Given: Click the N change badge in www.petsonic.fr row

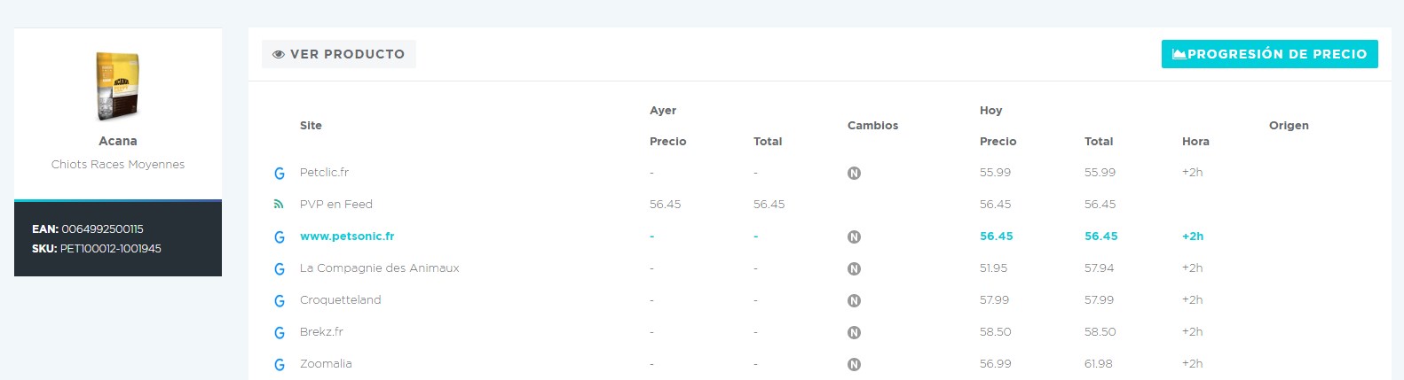Looking at the screenshot, I should point(854,237).
